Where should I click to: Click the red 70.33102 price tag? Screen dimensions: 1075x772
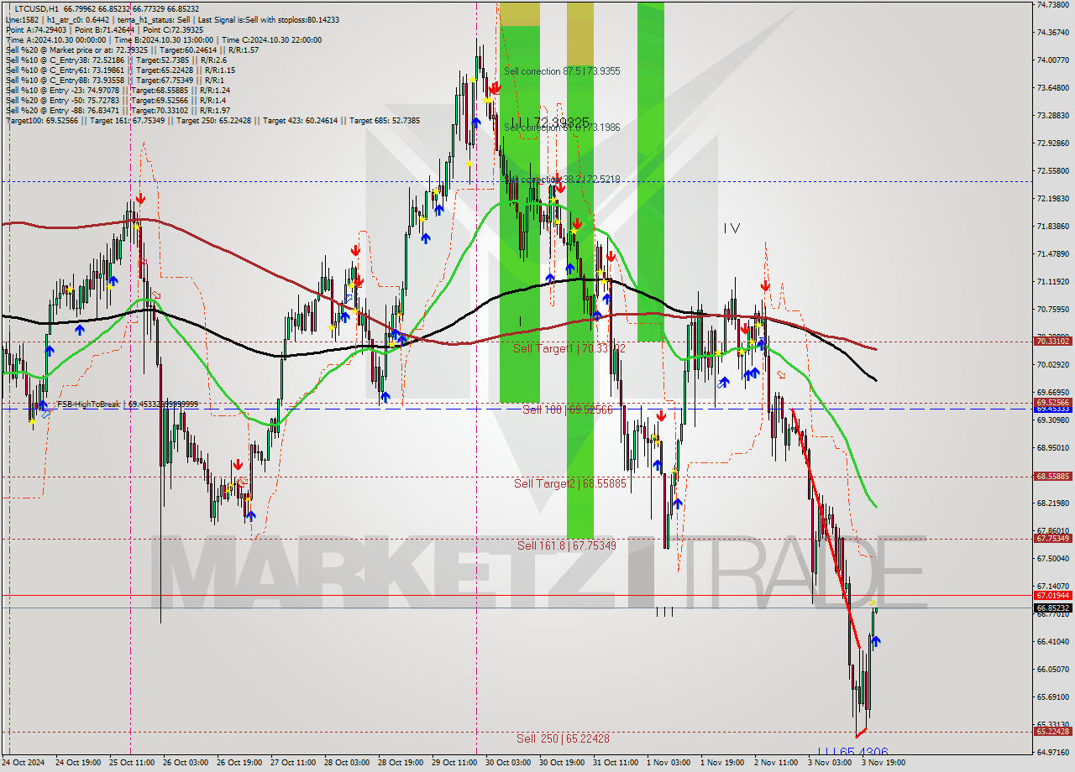[1052, 342]
